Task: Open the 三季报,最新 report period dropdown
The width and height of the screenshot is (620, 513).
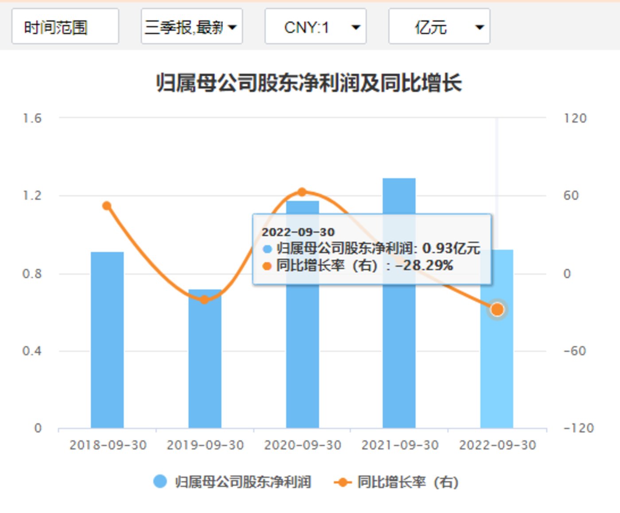Action: click(191, 27)
